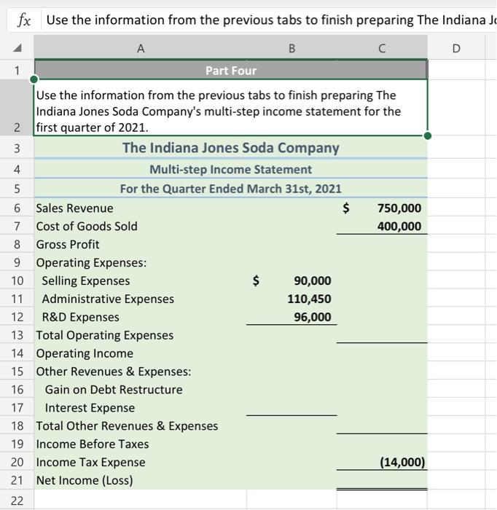The height and width of the screenshot is (510, 497).
Task: Select row 13 header
Action: click(x=17, y=335)
